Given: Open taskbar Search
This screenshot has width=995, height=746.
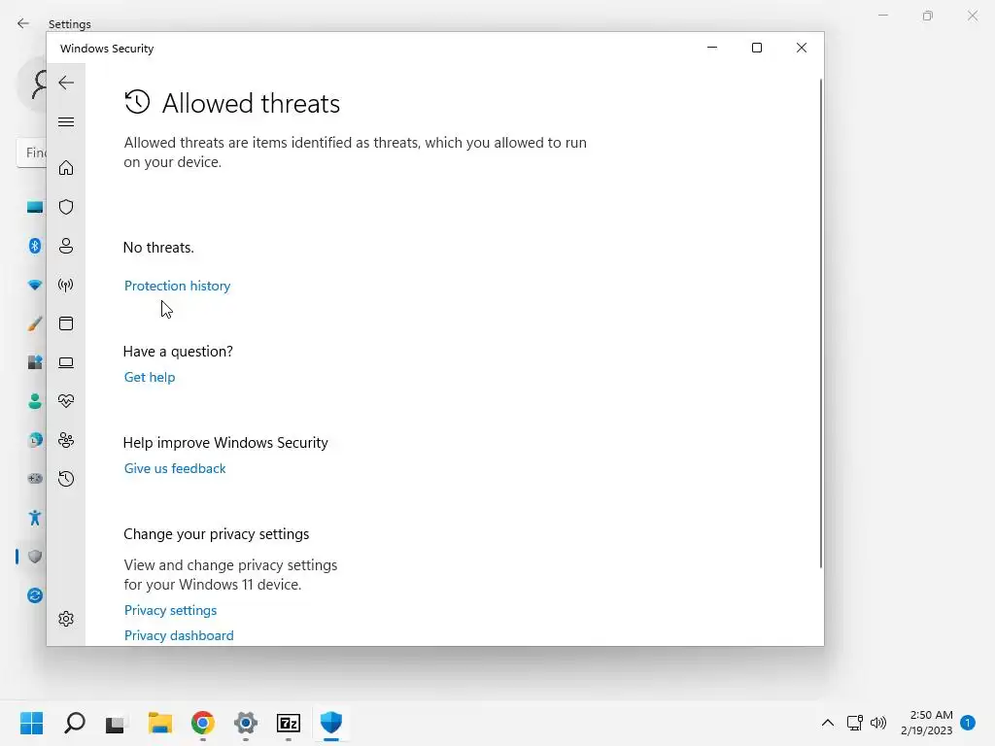Looking at the screenshot, I should [x=75, y=723].
